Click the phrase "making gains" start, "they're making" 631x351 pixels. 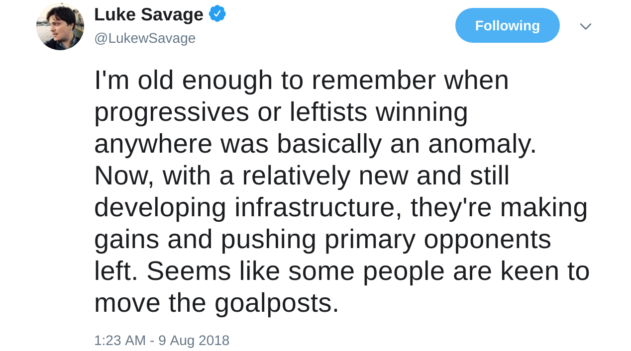499,208
